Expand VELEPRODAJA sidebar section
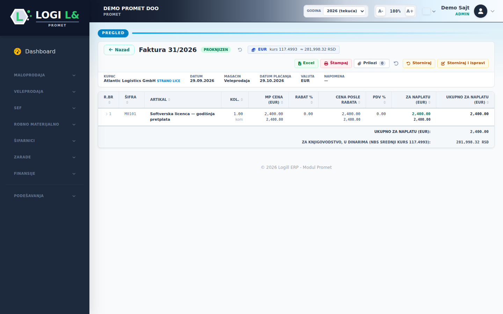503x314 pixels. point(45,91)
